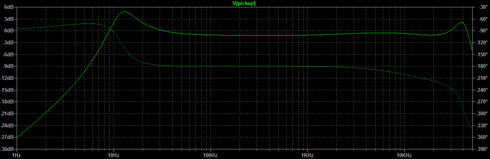Click the 10KHz frequency axis label
This screenshot has height=159, width=490.
tap(404, 155)
